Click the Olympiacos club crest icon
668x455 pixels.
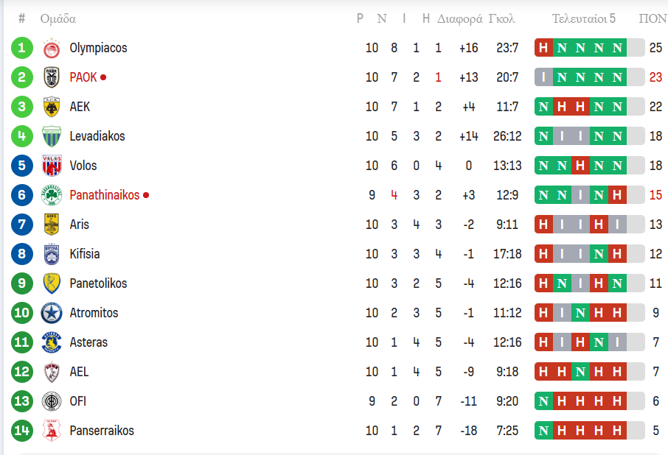tap(52, 48)
